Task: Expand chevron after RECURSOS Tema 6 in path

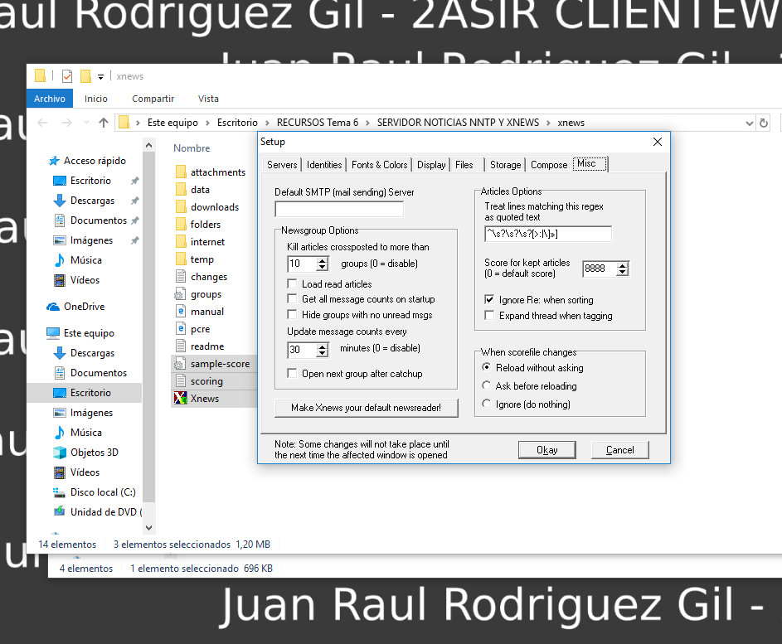Action: click(367, 123)
